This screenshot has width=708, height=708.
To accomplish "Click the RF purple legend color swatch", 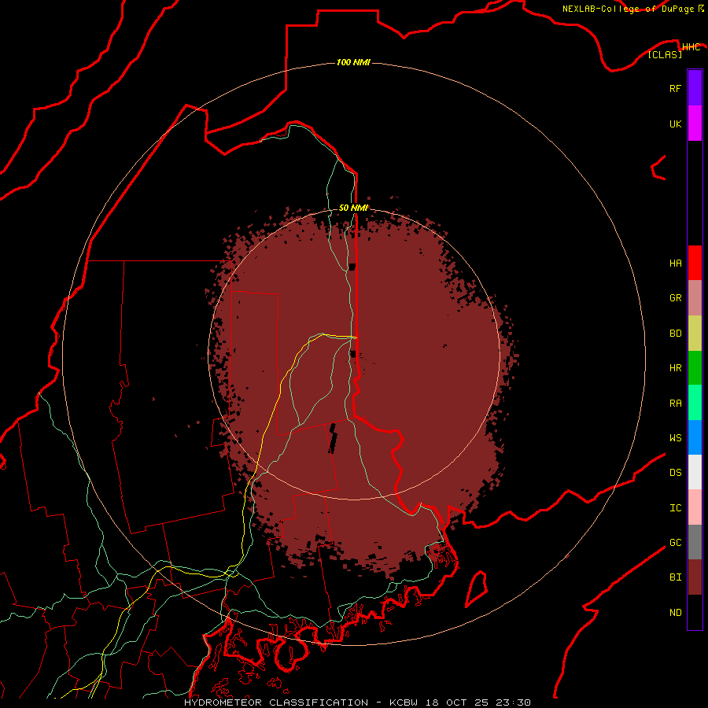I will (x=695, y=88).
